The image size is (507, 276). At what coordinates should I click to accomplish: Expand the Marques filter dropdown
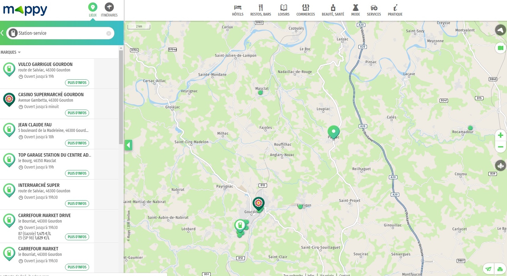click(11, 53)
